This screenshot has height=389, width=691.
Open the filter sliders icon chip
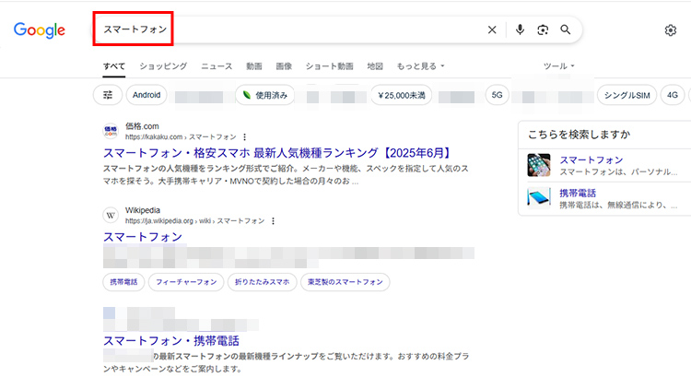108,94
